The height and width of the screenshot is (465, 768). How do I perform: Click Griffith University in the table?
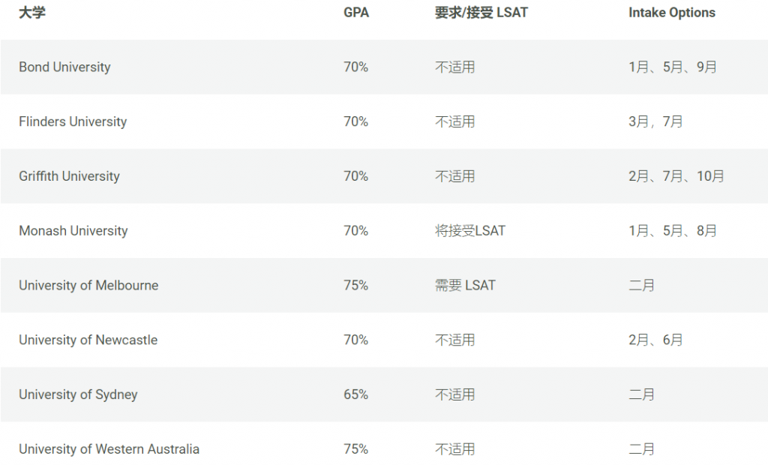69,176
